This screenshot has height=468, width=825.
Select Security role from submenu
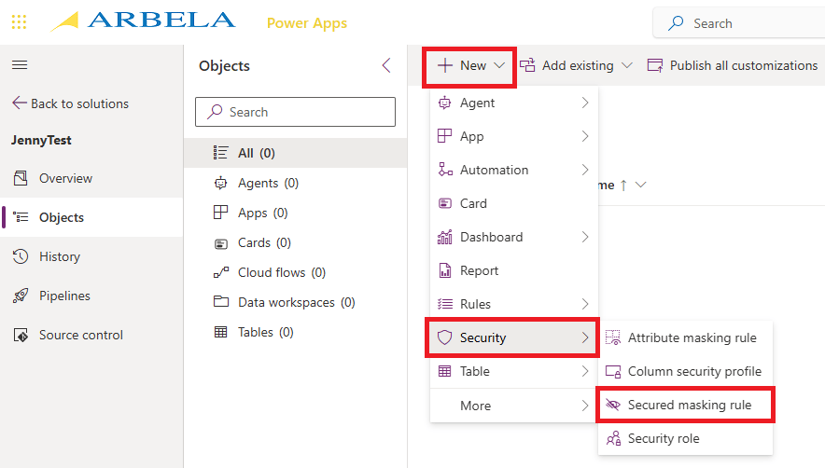[663, 438]
